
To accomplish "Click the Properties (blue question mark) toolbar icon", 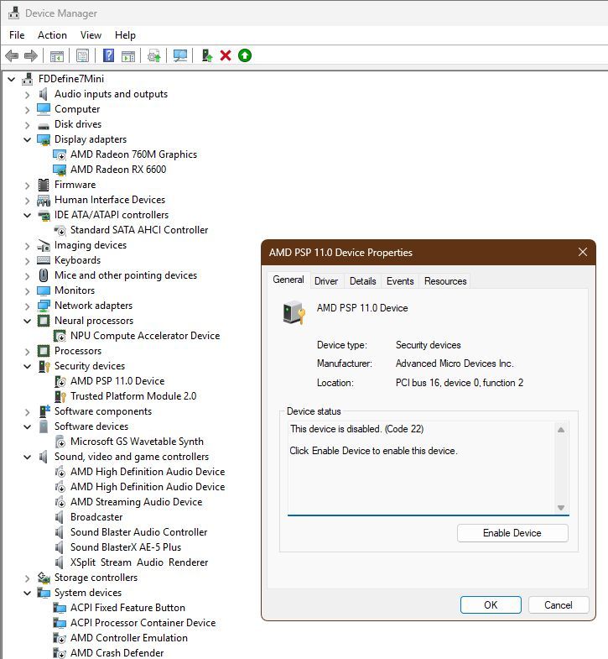I will pyautogui.click(x=108, y=55).
